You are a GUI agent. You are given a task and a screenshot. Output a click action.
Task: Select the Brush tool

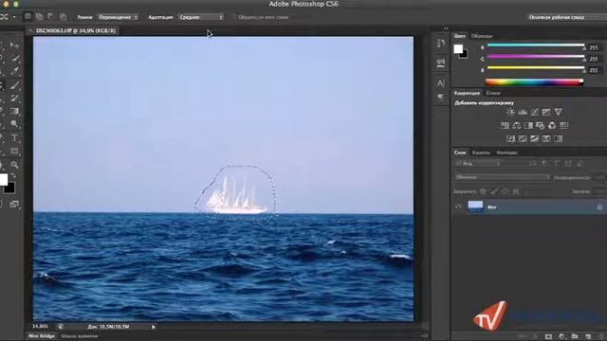tap(15, 85)
